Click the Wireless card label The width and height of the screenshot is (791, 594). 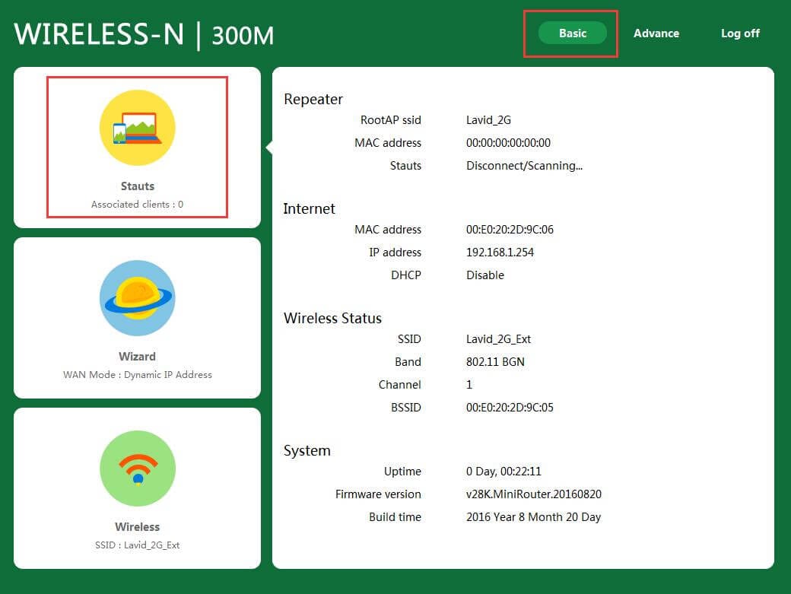pos(138,526)
